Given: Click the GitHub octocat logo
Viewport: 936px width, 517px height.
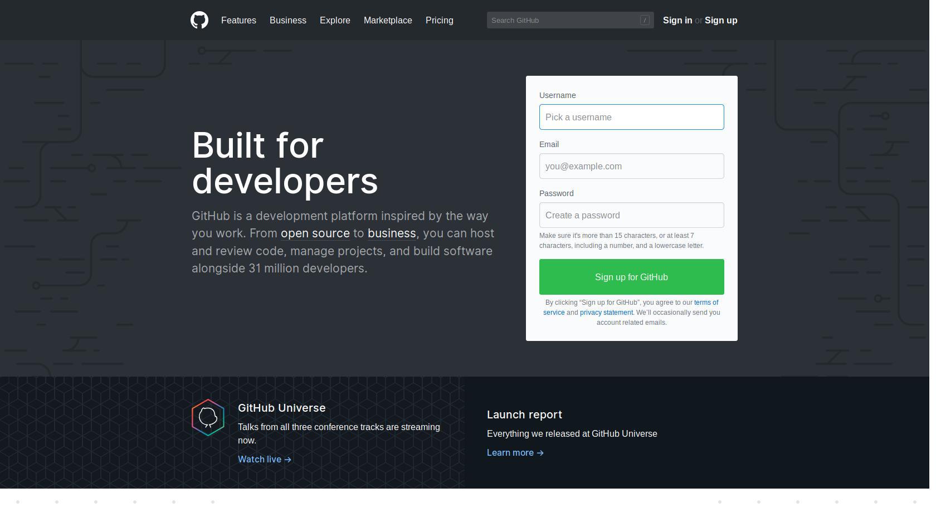Looking at the screenshot, I should (x=199, y=20).
